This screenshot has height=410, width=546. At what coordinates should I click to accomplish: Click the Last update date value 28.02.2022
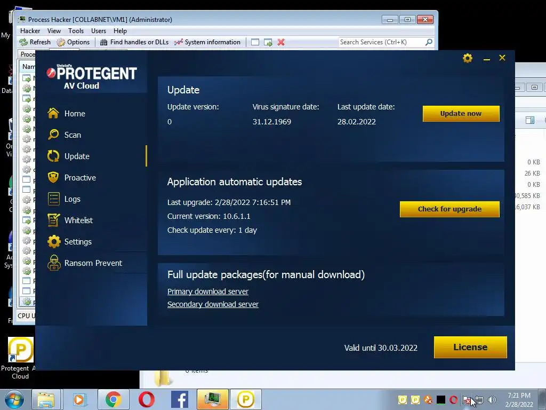click(357, 122)
